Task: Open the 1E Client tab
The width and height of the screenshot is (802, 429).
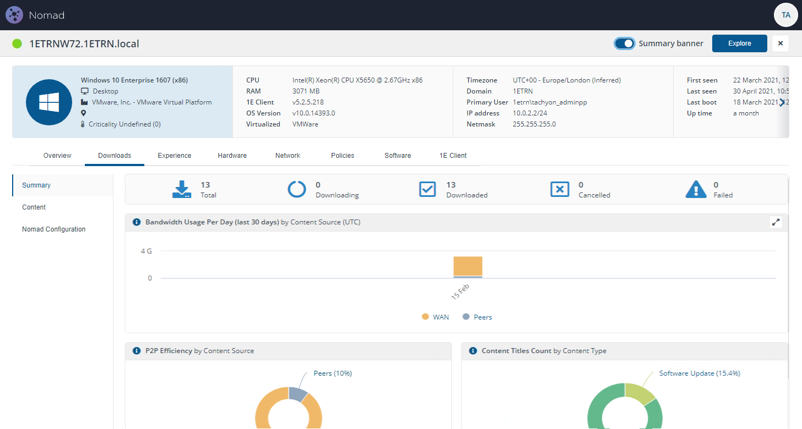Action: click(453, 156)
